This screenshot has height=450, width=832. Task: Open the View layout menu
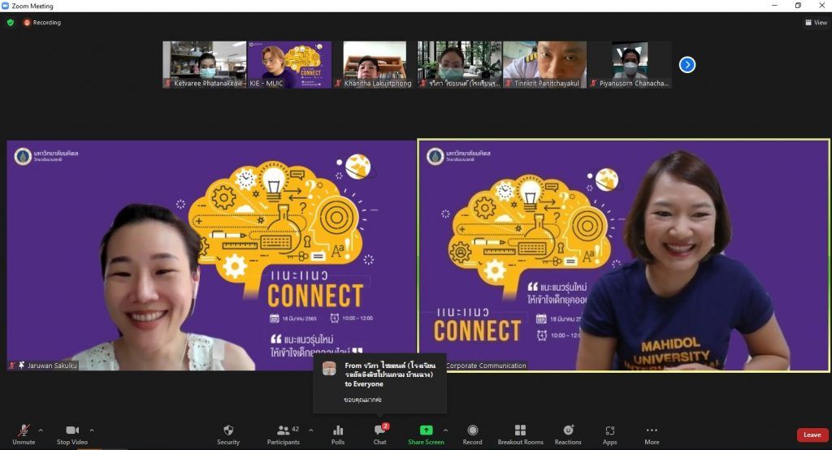tap(815, 23)
